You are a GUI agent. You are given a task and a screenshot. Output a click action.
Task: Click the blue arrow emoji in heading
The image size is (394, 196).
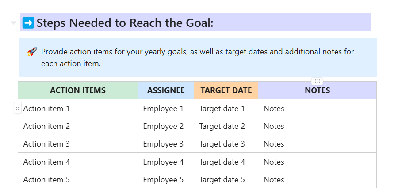coord(28,23)
